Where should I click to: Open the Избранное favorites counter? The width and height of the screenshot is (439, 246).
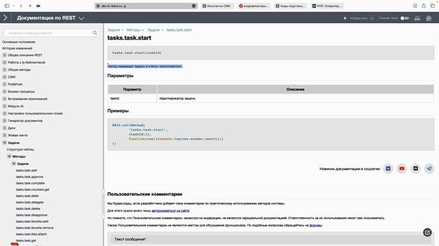click(372, 18)
